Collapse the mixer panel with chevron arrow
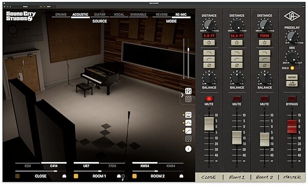Image resolution: width=308 pixels, height=185 pixels. (x=182, y=95)
